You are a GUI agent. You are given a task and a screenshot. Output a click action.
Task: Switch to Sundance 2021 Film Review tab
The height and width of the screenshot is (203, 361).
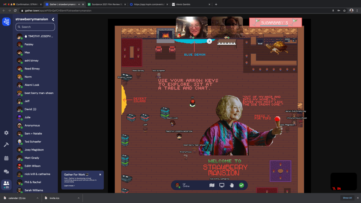coord(105,5)
